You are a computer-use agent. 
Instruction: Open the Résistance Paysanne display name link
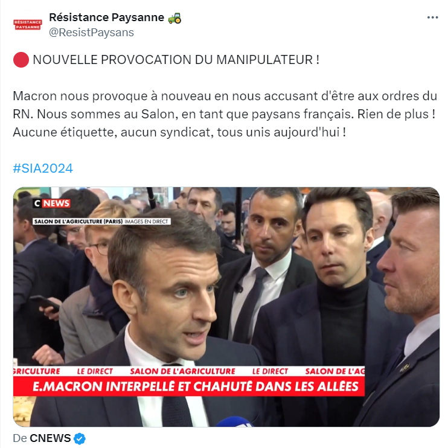[107, 18]
